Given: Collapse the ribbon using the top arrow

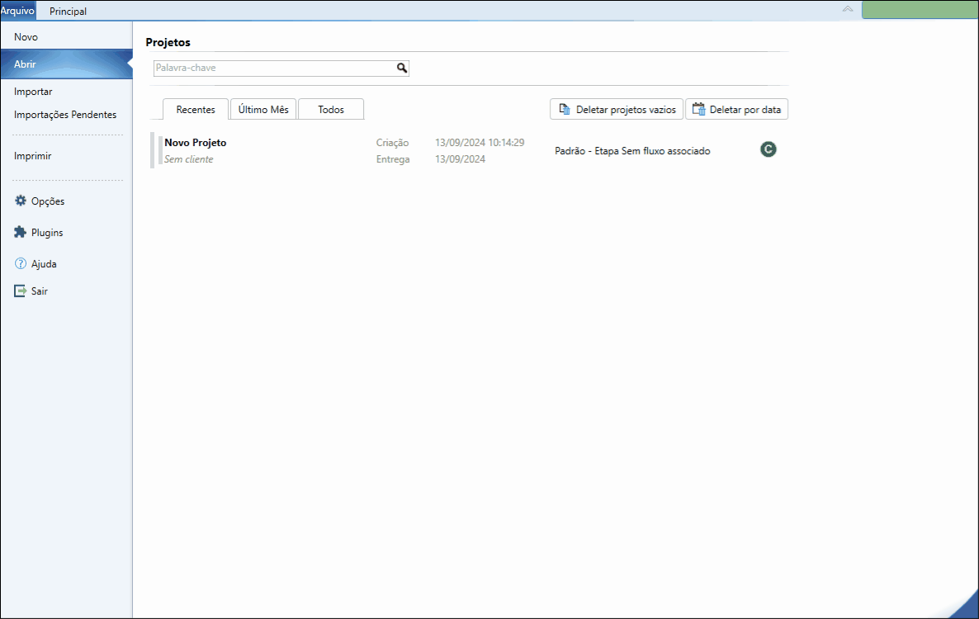Looking at the screenshot, I should (847, 9).
